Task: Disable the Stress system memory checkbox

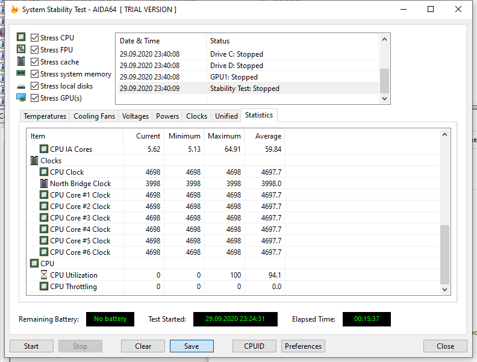Action: pos(35,74)
